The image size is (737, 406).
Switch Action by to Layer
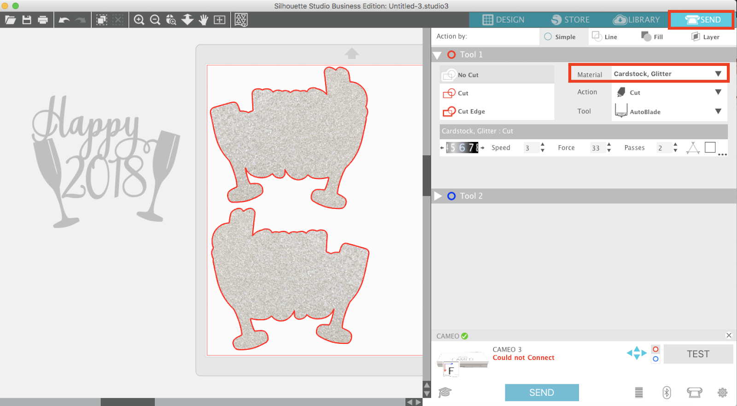pyautogui.click(x=705, y=36)
